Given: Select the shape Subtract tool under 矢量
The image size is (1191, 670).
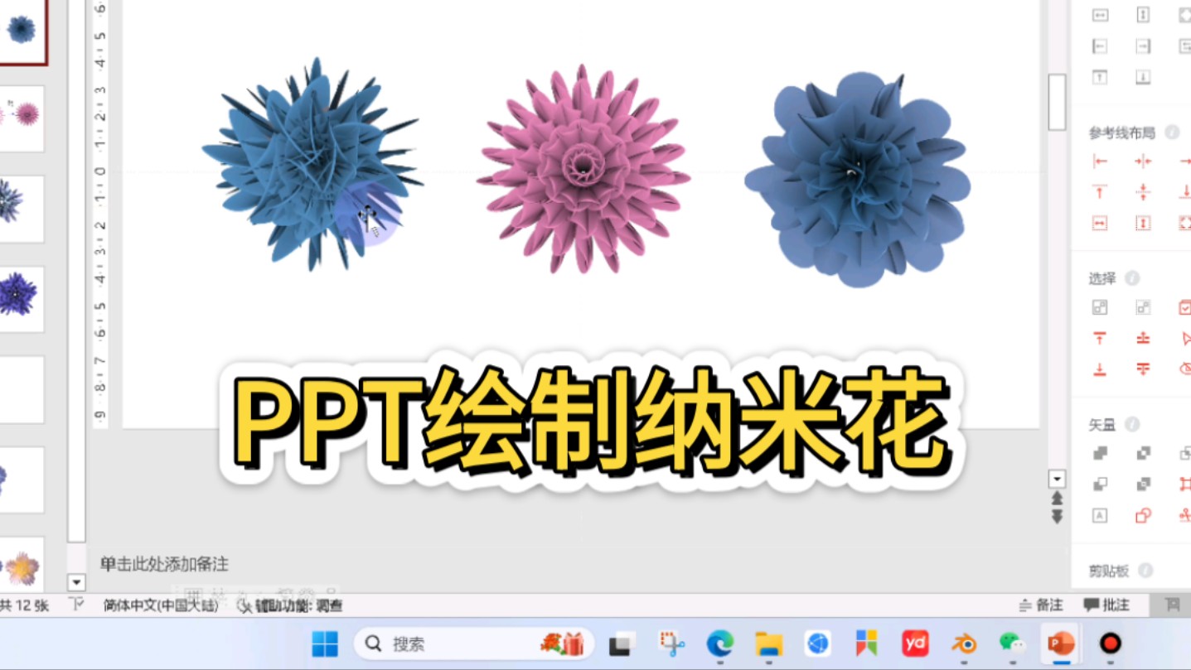Looking at the screenshot, I should point(1100,484).
